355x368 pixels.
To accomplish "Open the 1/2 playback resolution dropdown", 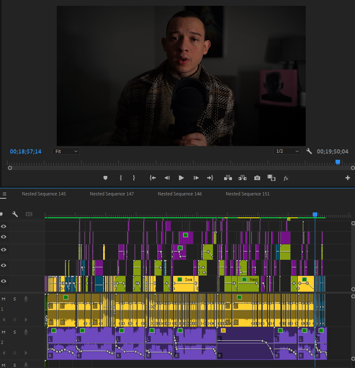I will (287, 151).
